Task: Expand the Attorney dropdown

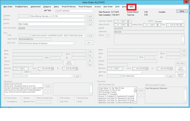Action: click(x=85, y=20)
